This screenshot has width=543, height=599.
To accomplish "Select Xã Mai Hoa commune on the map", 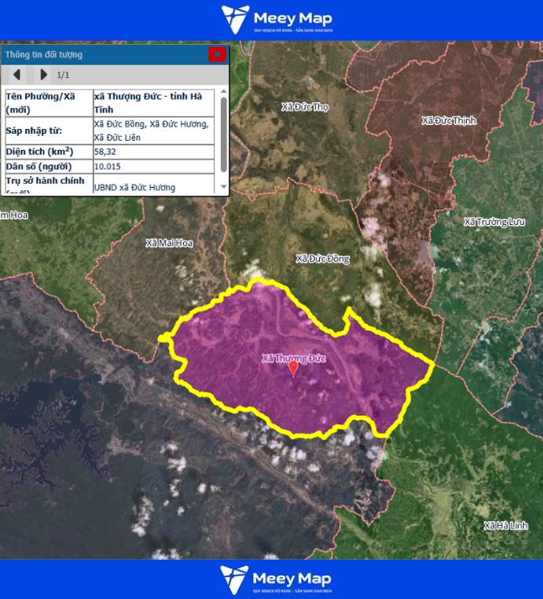I will click(x=169, y=243).
